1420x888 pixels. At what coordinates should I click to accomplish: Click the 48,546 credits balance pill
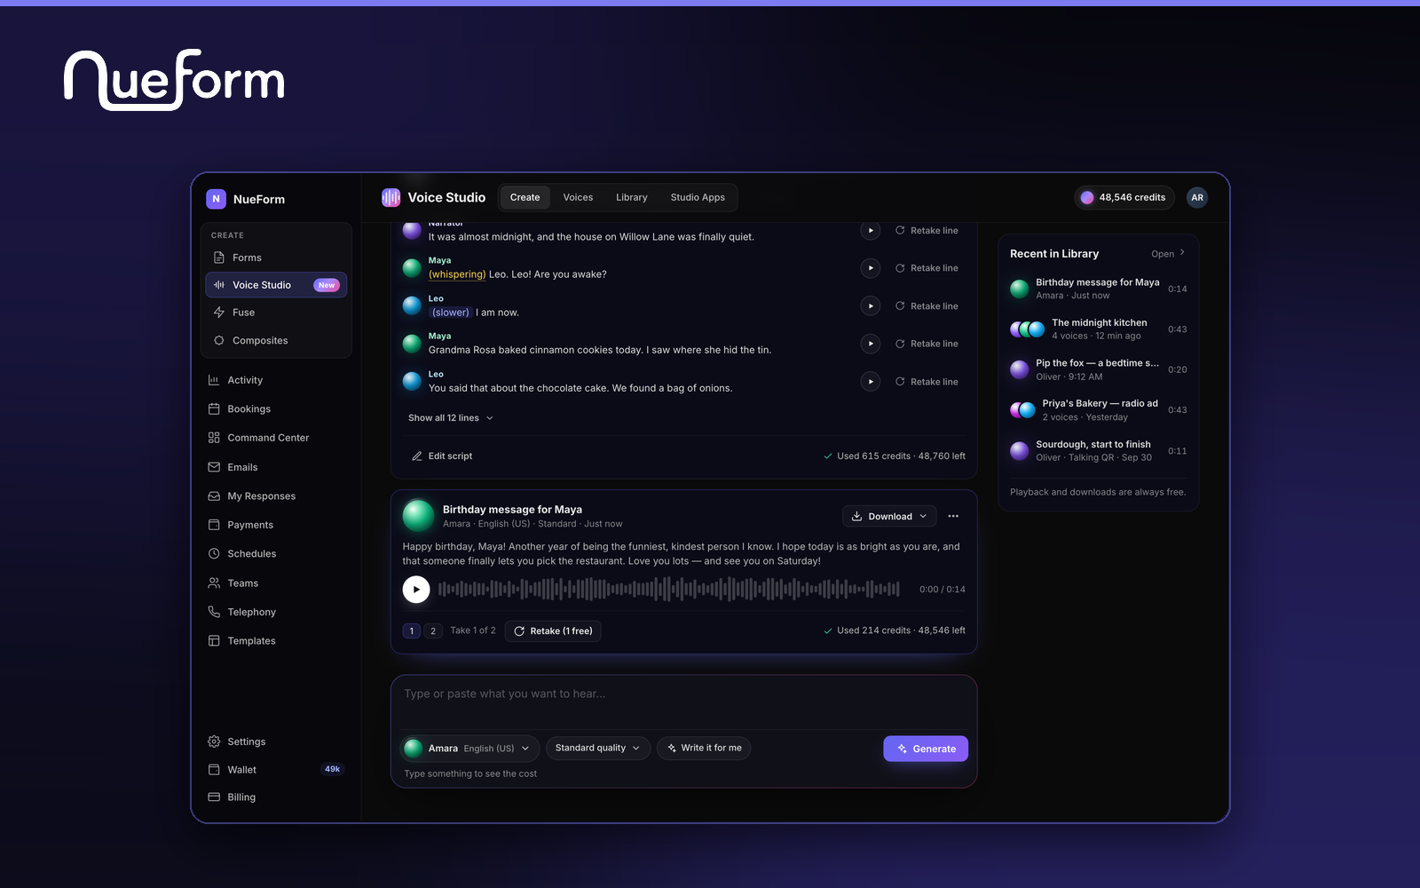1124,197
